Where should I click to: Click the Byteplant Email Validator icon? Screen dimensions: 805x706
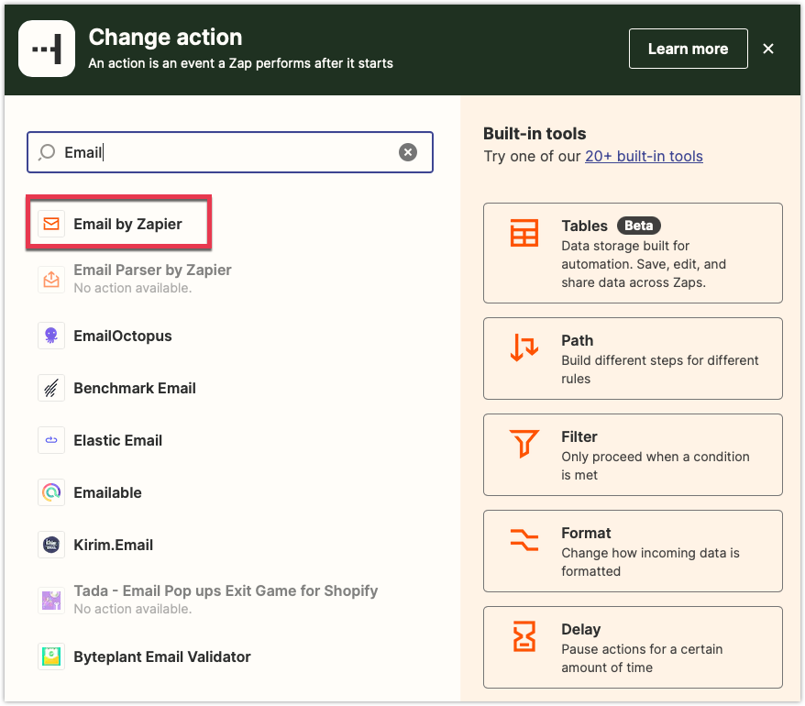tap(51, 656)
